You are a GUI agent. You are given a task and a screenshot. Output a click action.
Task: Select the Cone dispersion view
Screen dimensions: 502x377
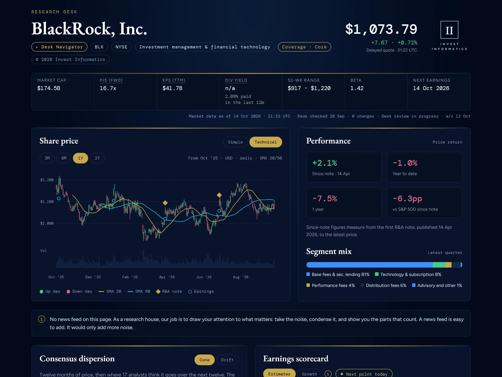pyautogui.click(x=204, y=360)
